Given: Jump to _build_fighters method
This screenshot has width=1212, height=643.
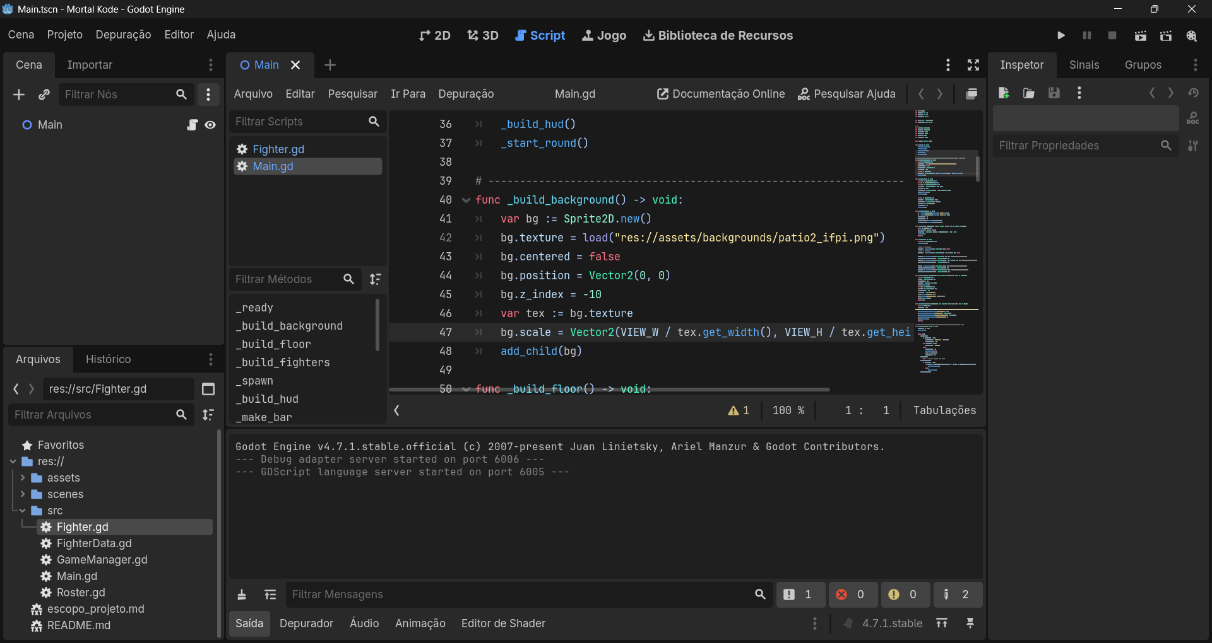Looking at the screenshot, I should click(283, 362).
